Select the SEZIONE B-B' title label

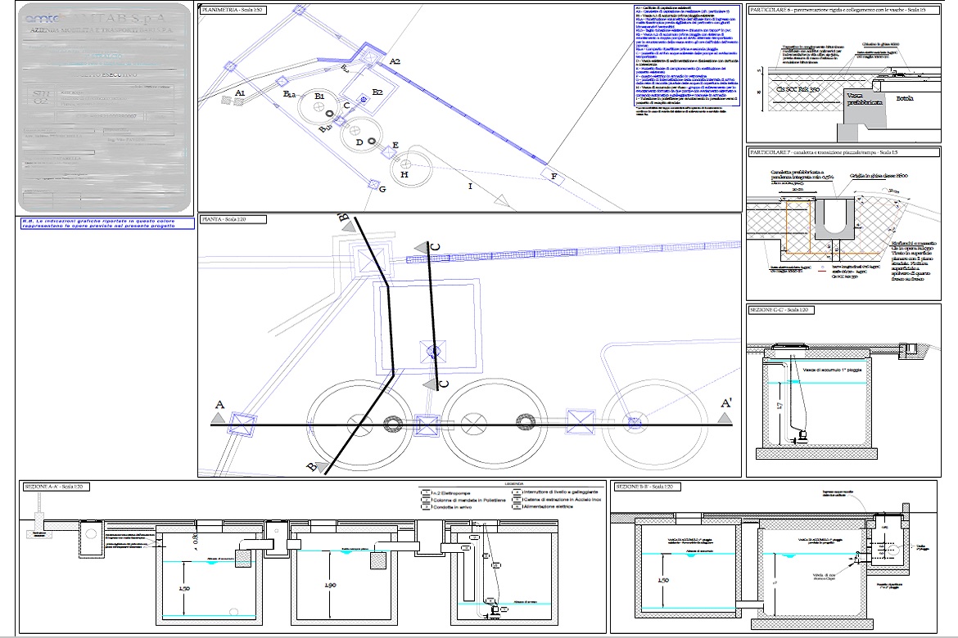click(642, 487)
